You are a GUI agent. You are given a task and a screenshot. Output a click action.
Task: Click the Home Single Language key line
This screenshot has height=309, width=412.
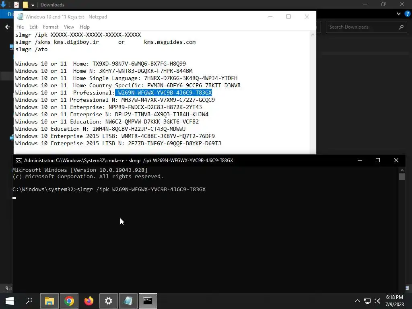tap(126, 78)
